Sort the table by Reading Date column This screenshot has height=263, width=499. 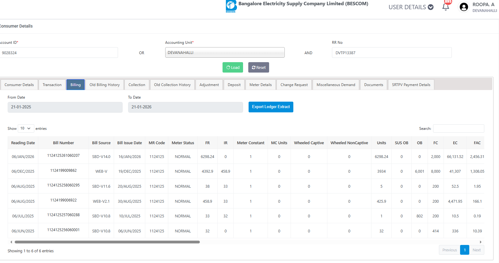point(23,143)
